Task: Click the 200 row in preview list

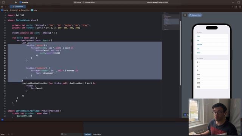Action: click(x=212, y=79)
